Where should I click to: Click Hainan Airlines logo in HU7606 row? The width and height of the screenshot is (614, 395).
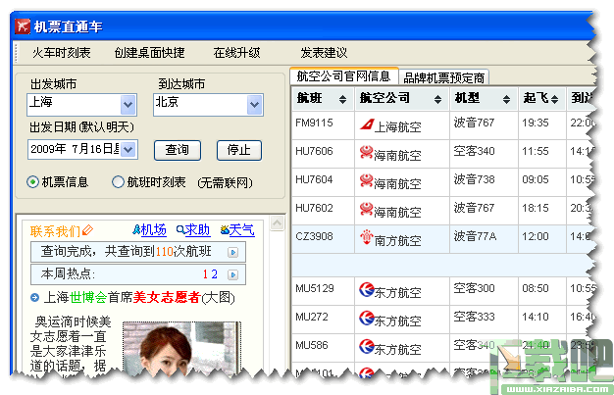coord(367,152)
